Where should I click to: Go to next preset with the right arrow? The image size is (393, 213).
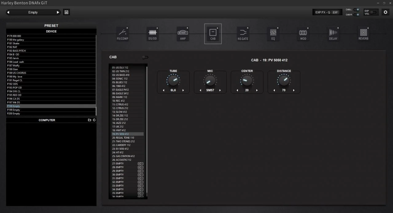click(58, 12)
